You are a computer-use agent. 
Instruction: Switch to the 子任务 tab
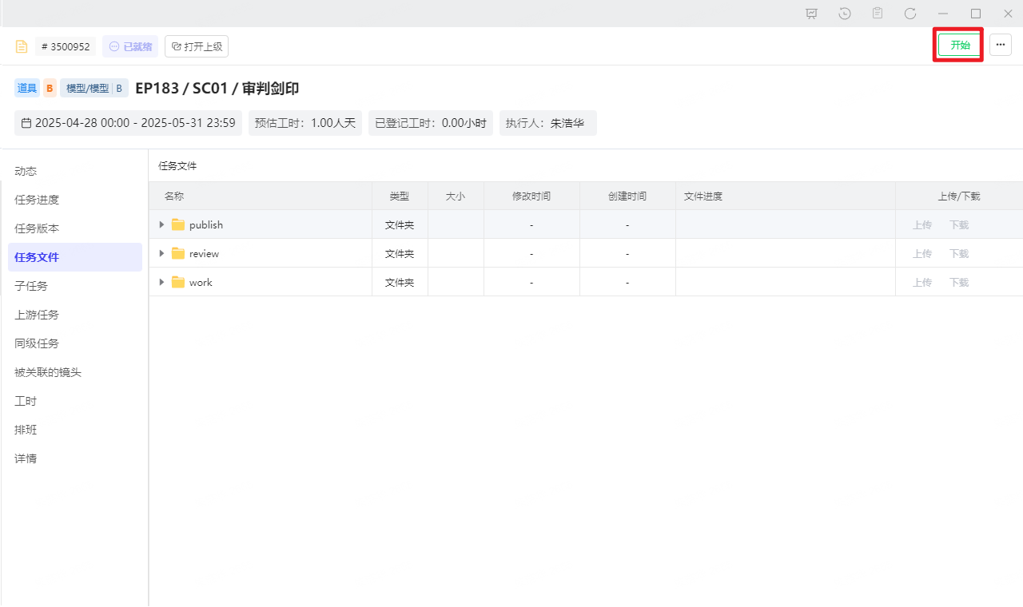point(31,286)
